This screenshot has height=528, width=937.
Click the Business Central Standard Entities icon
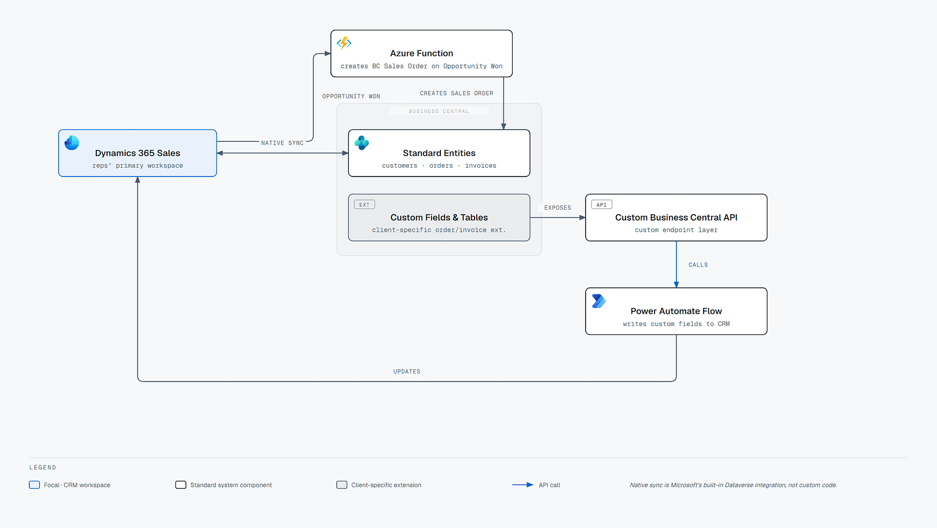tap(362, 143)
